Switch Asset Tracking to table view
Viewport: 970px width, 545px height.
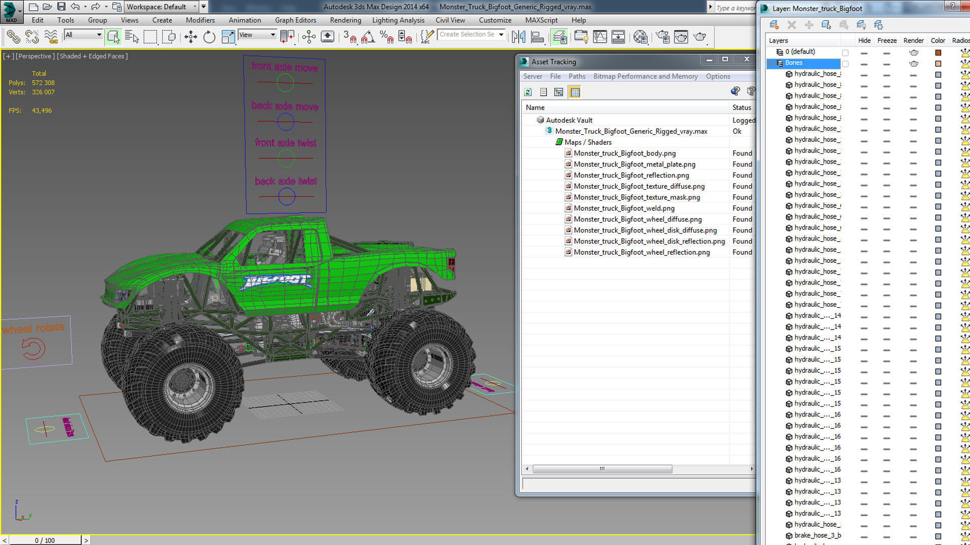[x=574, y=92]
